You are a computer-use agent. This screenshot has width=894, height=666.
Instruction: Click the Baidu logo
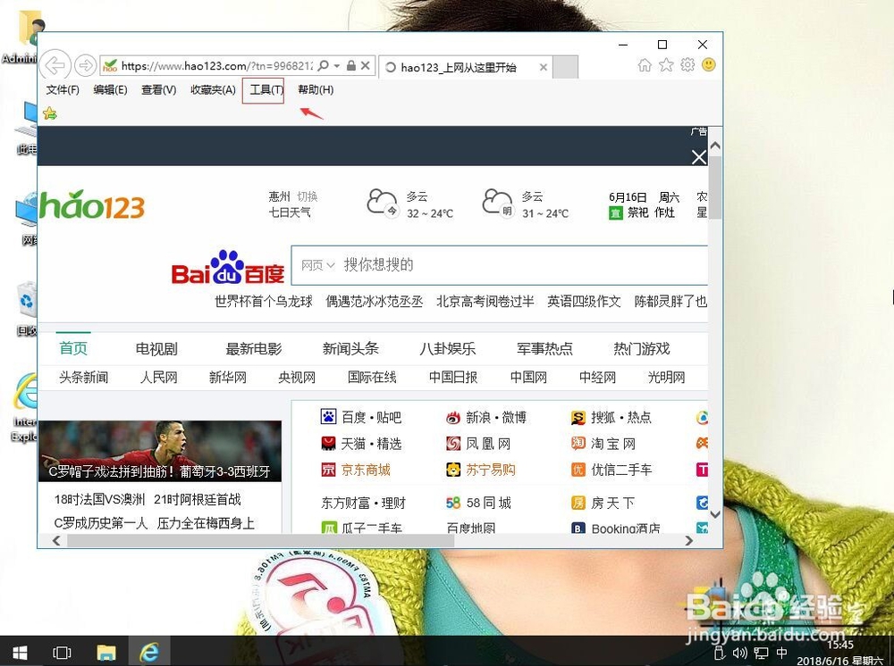click(x=228, y=267)
